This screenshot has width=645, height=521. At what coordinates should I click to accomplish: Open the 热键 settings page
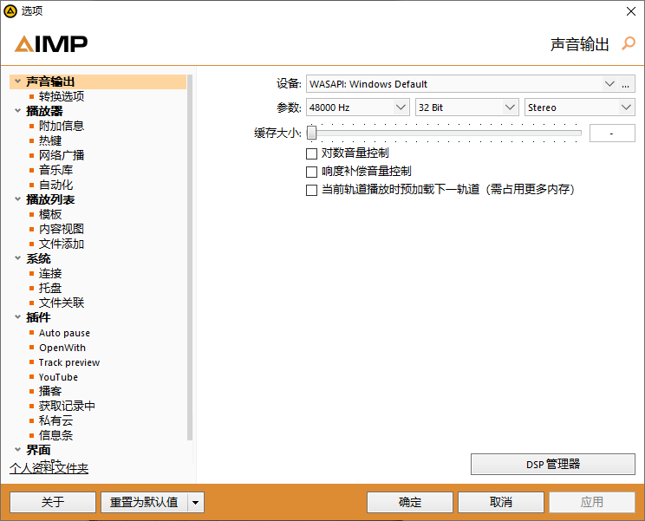click(50, 140)
